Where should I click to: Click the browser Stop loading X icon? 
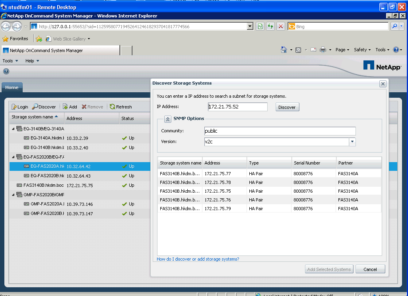(x=281, y=27)
